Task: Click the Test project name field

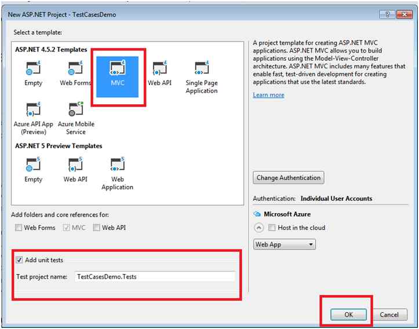Action: click(x=155, y=276)
